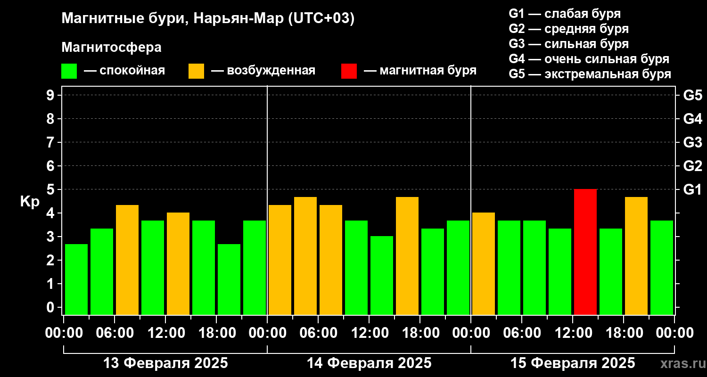Image resolution: width=707 pixels, height=377 pixels.
Task: Click the "13 Февраля 2025" date label
Action: 165,363
